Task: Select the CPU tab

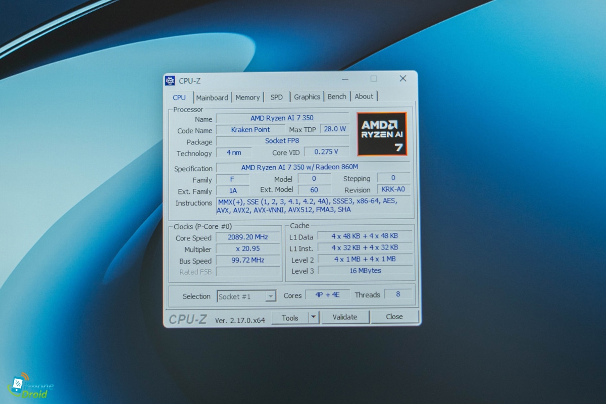Action: pos(179,97)
